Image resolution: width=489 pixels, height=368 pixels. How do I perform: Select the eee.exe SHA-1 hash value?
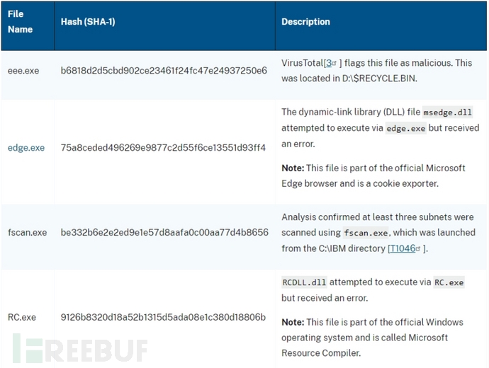pyautogui.click(x=164, y=71)
